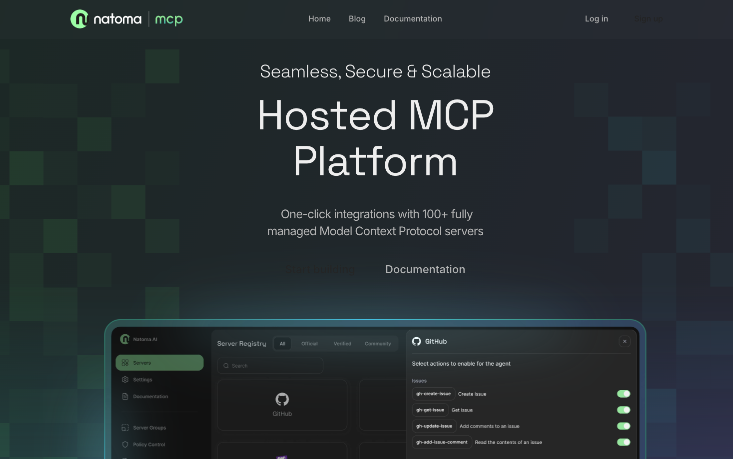Click the Natoma MCP logo
Screen dimensions: 733x459
[x=126, y=19]
